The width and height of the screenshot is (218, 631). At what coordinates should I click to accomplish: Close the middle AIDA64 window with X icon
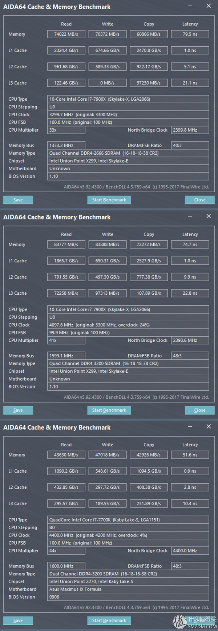point(209,216)
